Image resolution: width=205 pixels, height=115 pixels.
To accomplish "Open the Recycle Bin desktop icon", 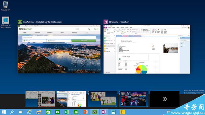I will click(x=5, y=6).
